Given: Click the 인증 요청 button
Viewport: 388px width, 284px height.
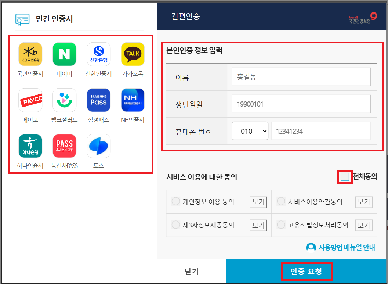Looking at the screenshot, I should click(306, 272).
